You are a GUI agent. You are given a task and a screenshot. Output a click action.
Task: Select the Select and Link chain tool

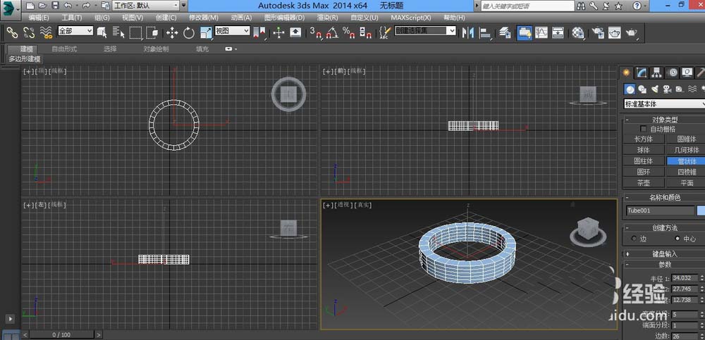pyautogui.click(x=12, y=32)
